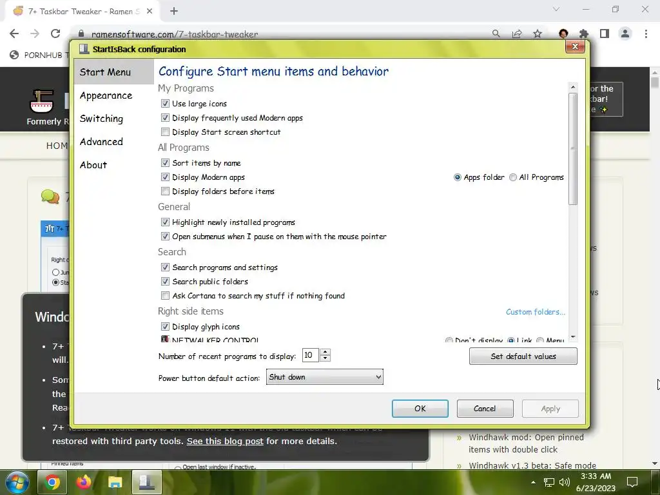This screenshot has height=495, width=660.
Task: Uncheck Display frequently used Modern apps
Action: coord(165,118)
